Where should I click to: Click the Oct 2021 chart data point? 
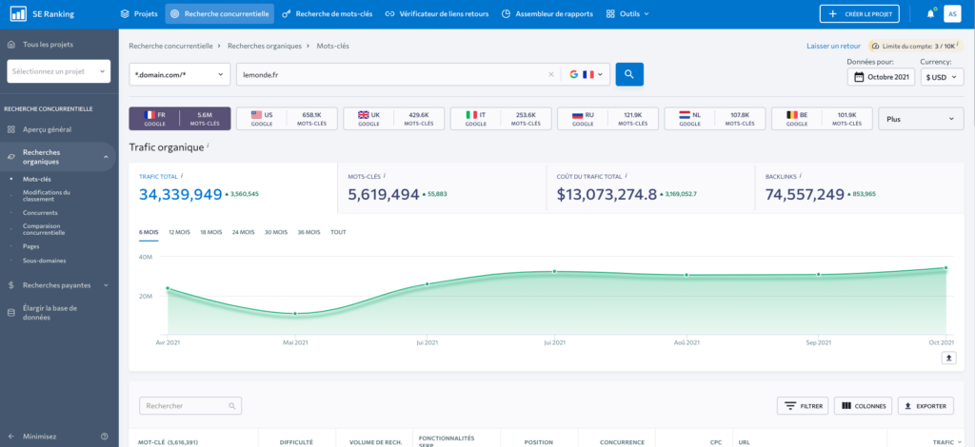tap(945, 268)
